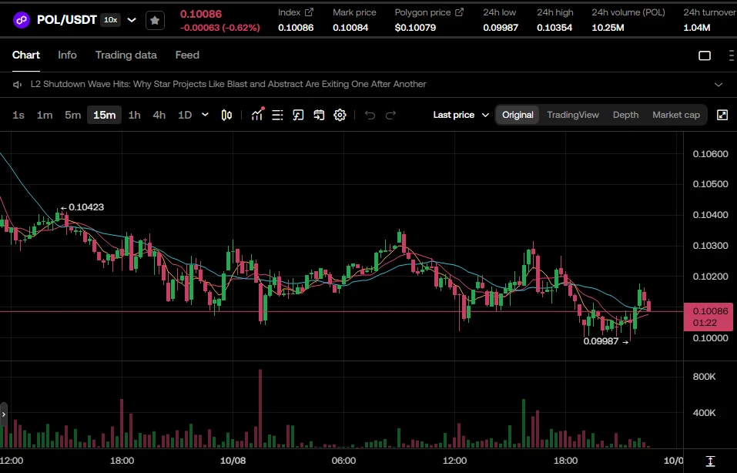Expand the chart to fullscreen
737x473 pixels.
click(722, 115)
